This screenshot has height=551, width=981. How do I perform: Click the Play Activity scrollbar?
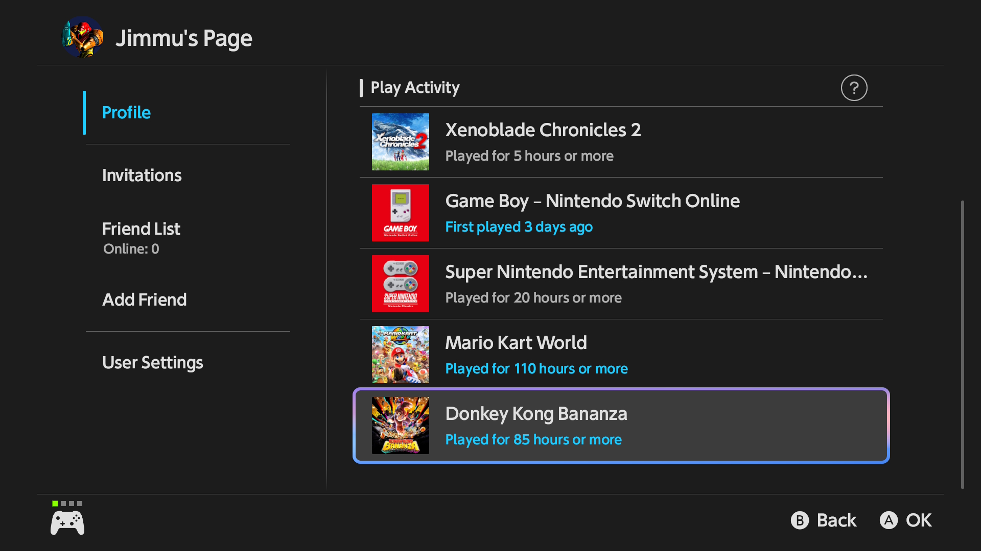click(x=962, y=344)
